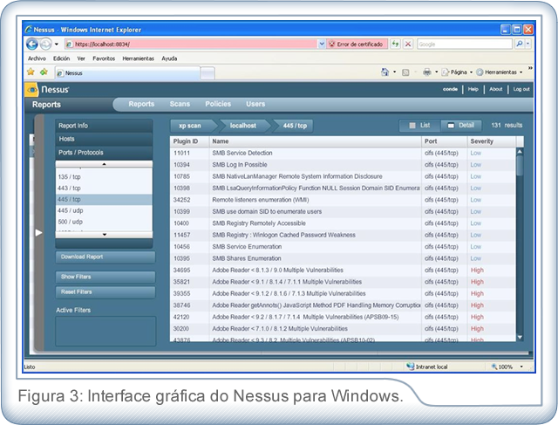Select port 135 / tcp
This screenshot has width=558, height=425.
[104, 176]
